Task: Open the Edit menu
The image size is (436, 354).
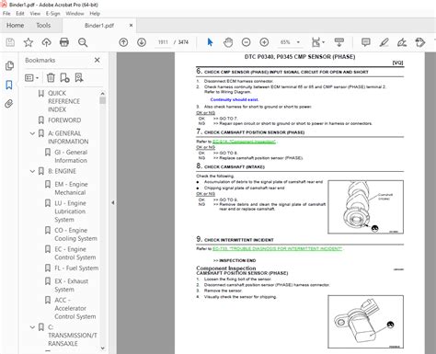Action: [x=20, y=14]
